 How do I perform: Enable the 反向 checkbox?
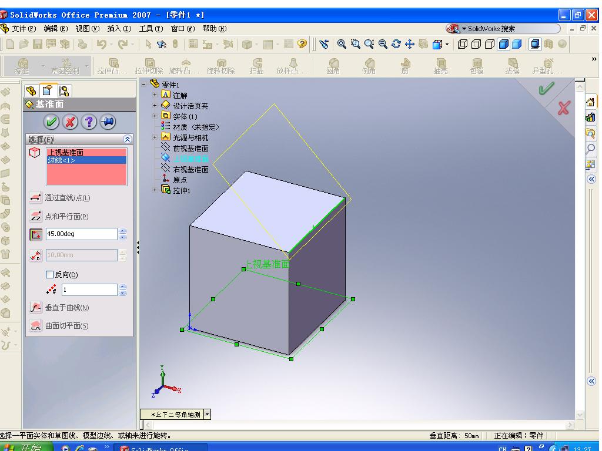coord(49,275)
